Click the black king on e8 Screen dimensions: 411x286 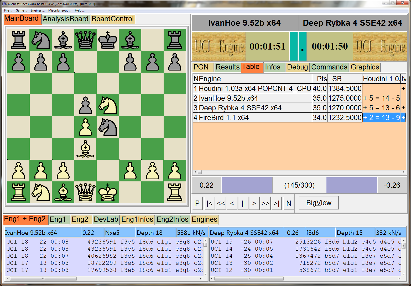(x=108, y=40)
